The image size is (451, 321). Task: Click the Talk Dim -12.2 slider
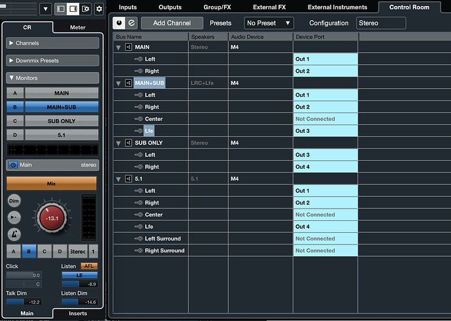24,302
